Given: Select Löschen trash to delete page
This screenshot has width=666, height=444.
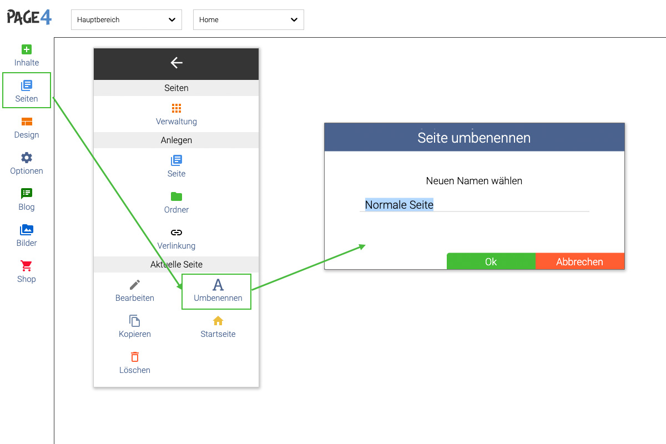Looking at the screenshot, I should point(135,363).
